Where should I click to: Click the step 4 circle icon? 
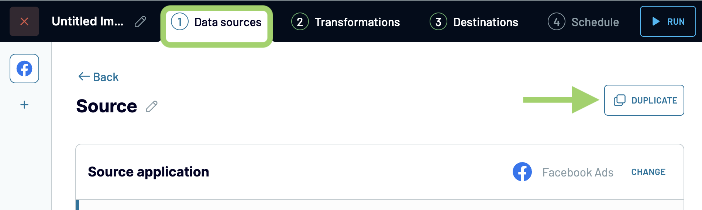coord(556,22)
